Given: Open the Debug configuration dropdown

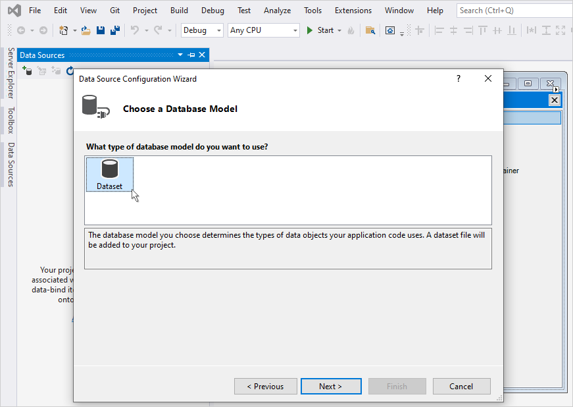Looking at the screenshot, I should click(x=202, y=30).
